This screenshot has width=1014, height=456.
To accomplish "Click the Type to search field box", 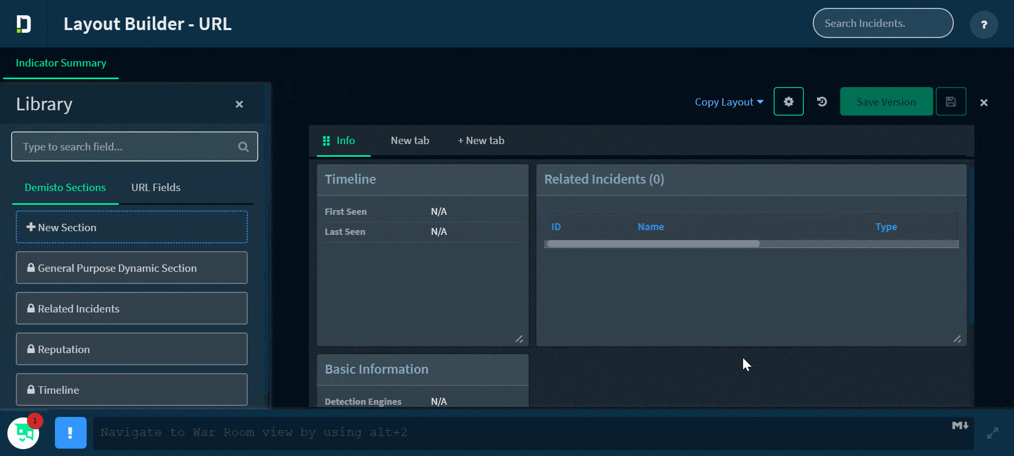I will pos(134,147).
